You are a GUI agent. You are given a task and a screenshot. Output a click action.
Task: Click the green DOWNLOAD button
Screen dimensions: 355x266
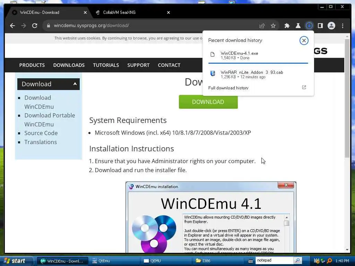click(208, 102)
